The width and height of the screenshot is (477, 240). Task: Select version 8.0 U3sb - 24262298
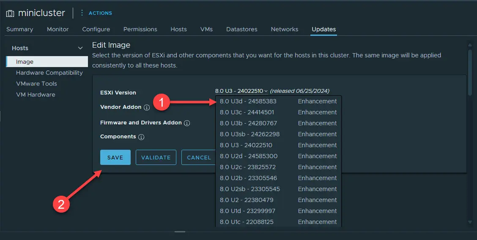click(x=278, y=134)
